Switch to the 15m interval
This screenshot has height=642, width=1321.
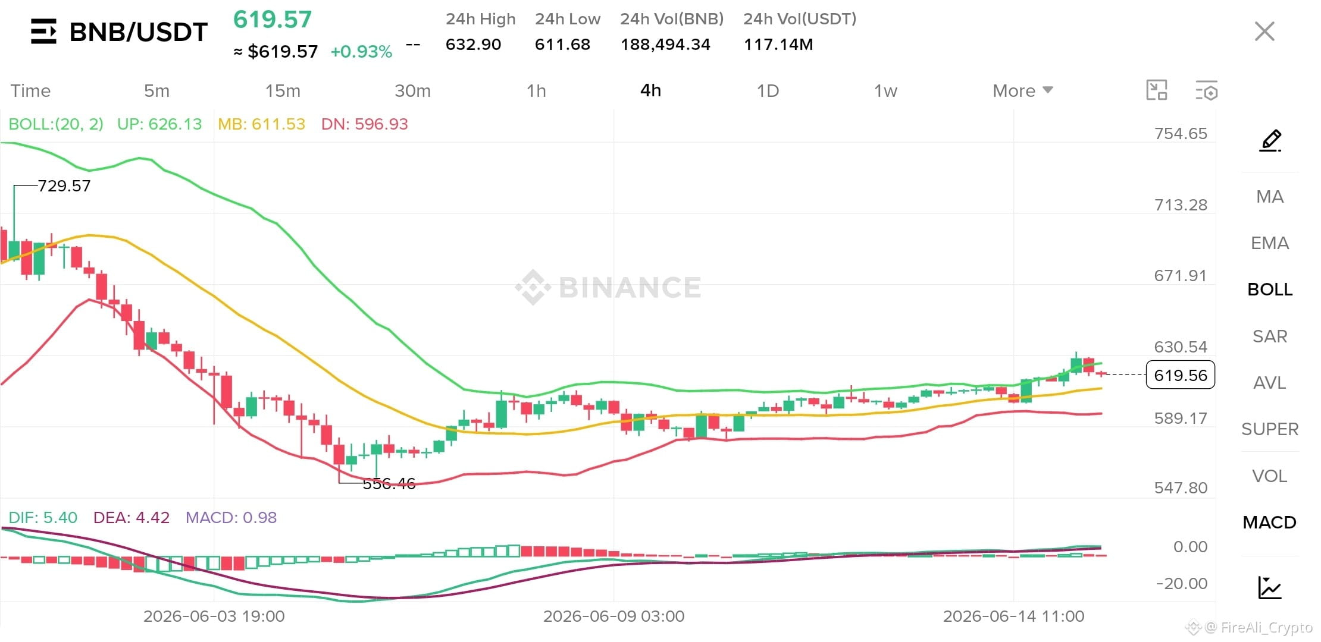coord(283,90)
